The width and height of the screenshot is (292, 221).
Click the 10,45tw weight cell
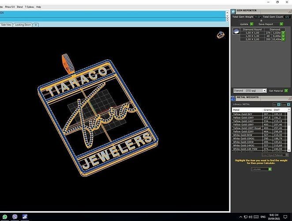[x=277, y=39]
